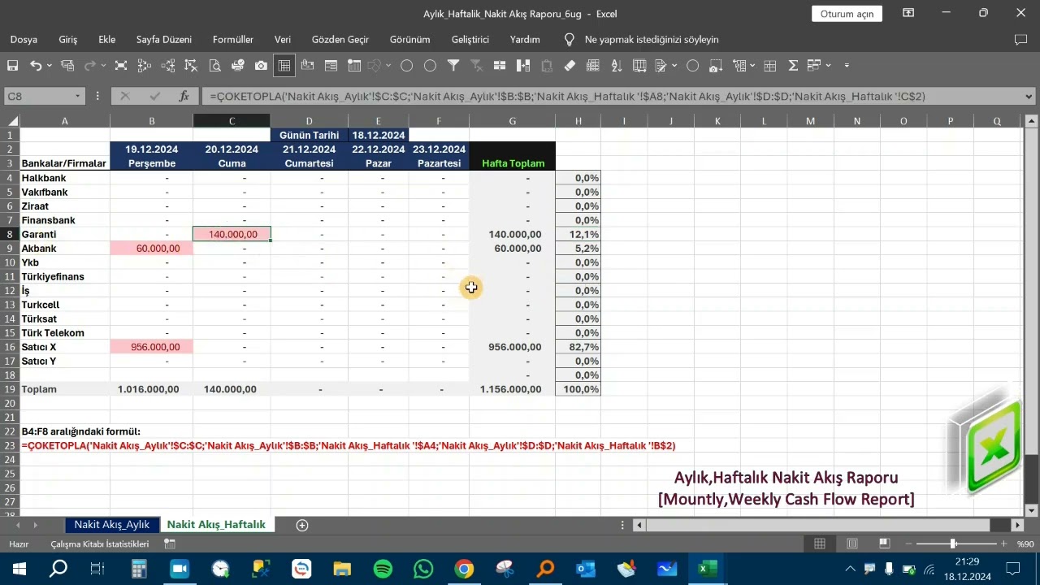Click the macro record icon in status bar
The image size is (1040, 585).
pos(169,544)
